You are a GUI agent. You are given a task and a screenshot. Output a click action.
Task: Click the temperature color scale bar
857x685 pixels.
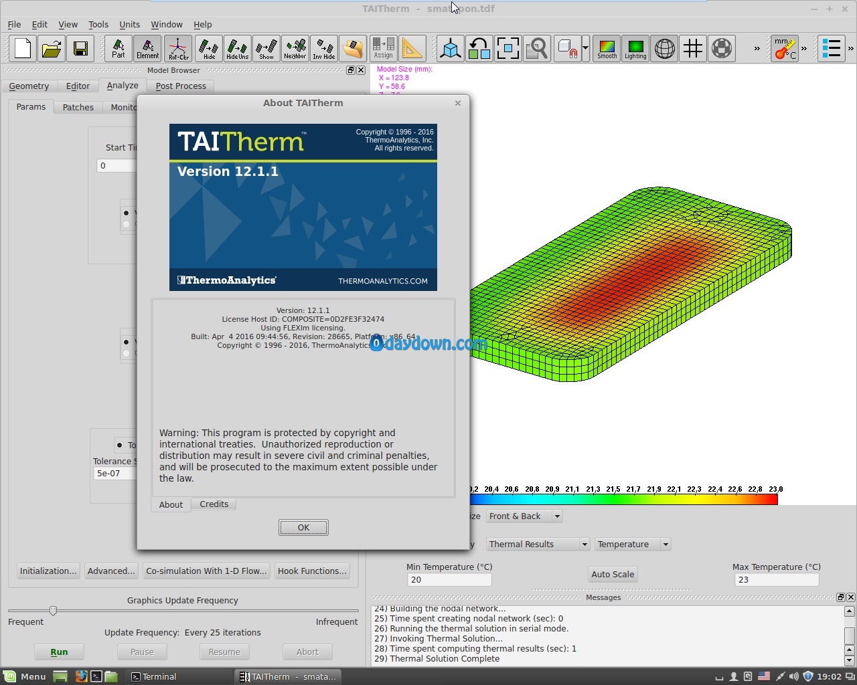[x=624, y=499]
